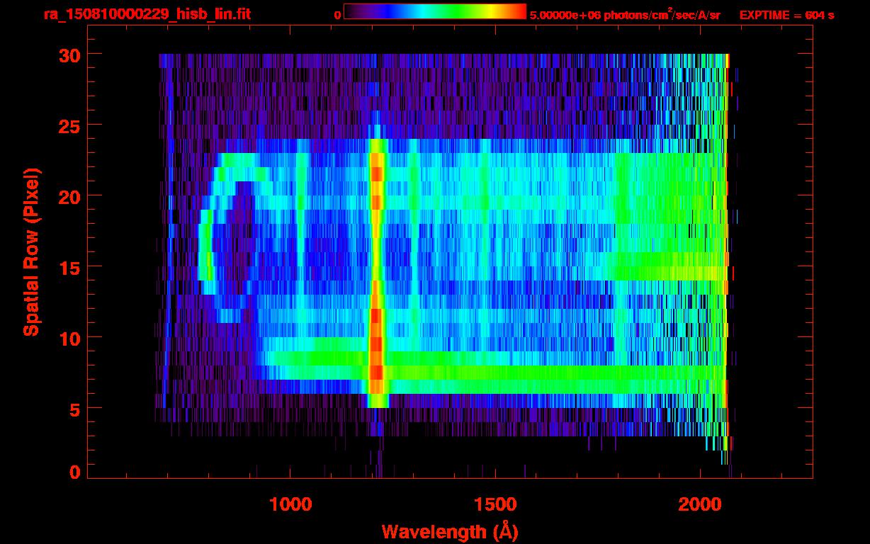
Task: Click the x-axis tick label 2000
Action: point(700,504)
